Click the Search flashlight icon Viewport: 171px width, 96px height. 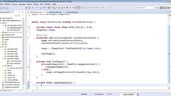pyautogui.click(x=70, y=8)
